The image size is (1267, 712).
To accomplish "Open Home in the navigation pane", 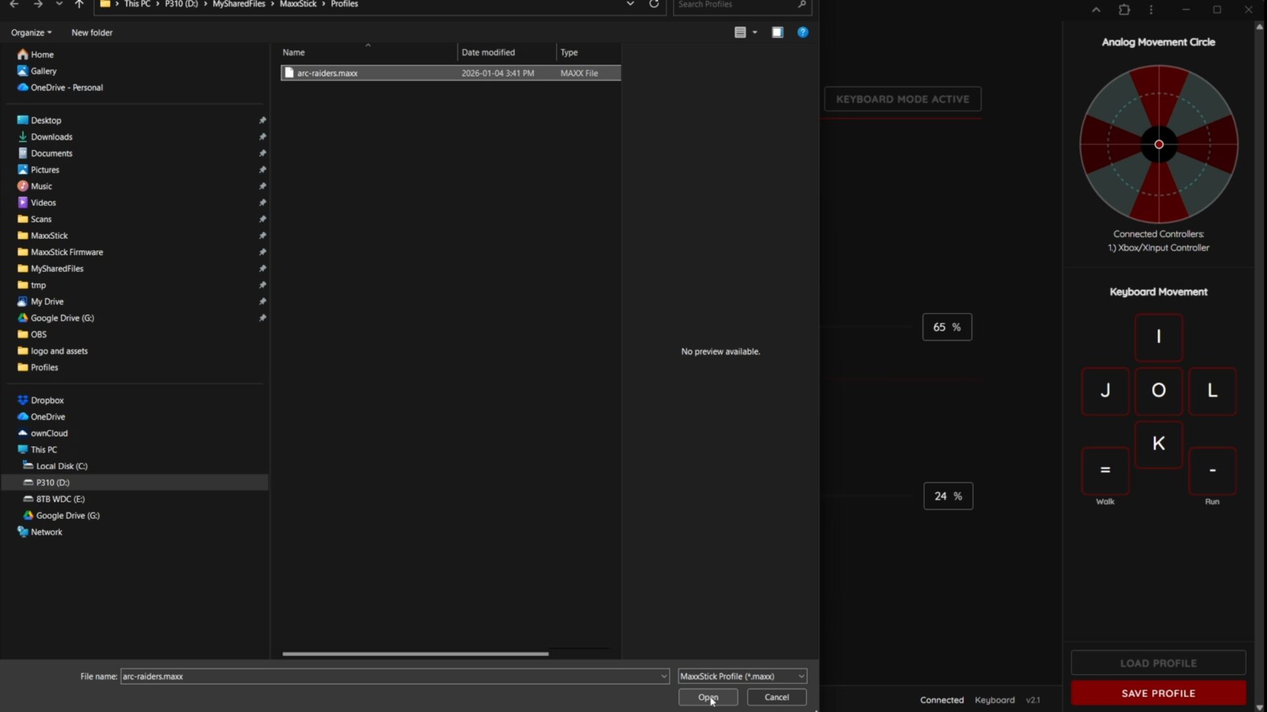I will point(36,55).
